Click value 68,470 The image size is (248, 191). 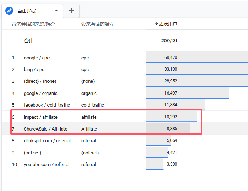171,58
